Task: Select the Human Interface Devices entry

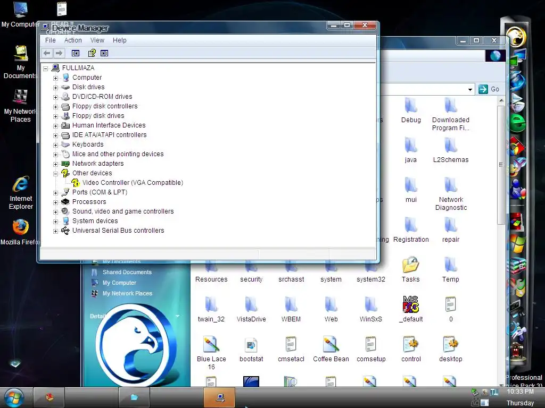Action: pyautogui.click(x=109, y=125)
